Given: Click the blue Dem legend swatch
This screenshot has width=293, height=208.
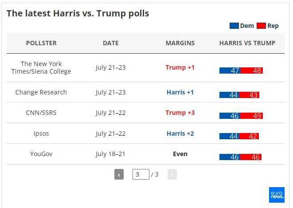Looking at the screenshot, I should pos(234,26).
